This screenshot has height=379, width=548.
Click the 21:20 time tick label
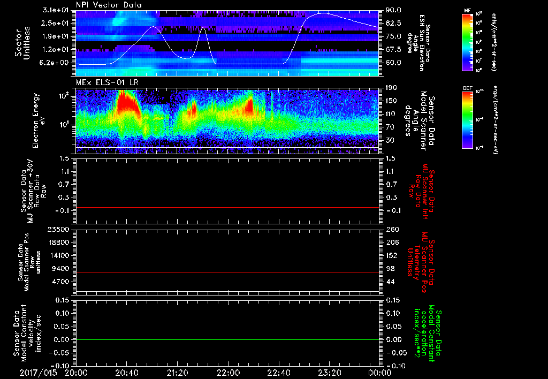[178, 373]
